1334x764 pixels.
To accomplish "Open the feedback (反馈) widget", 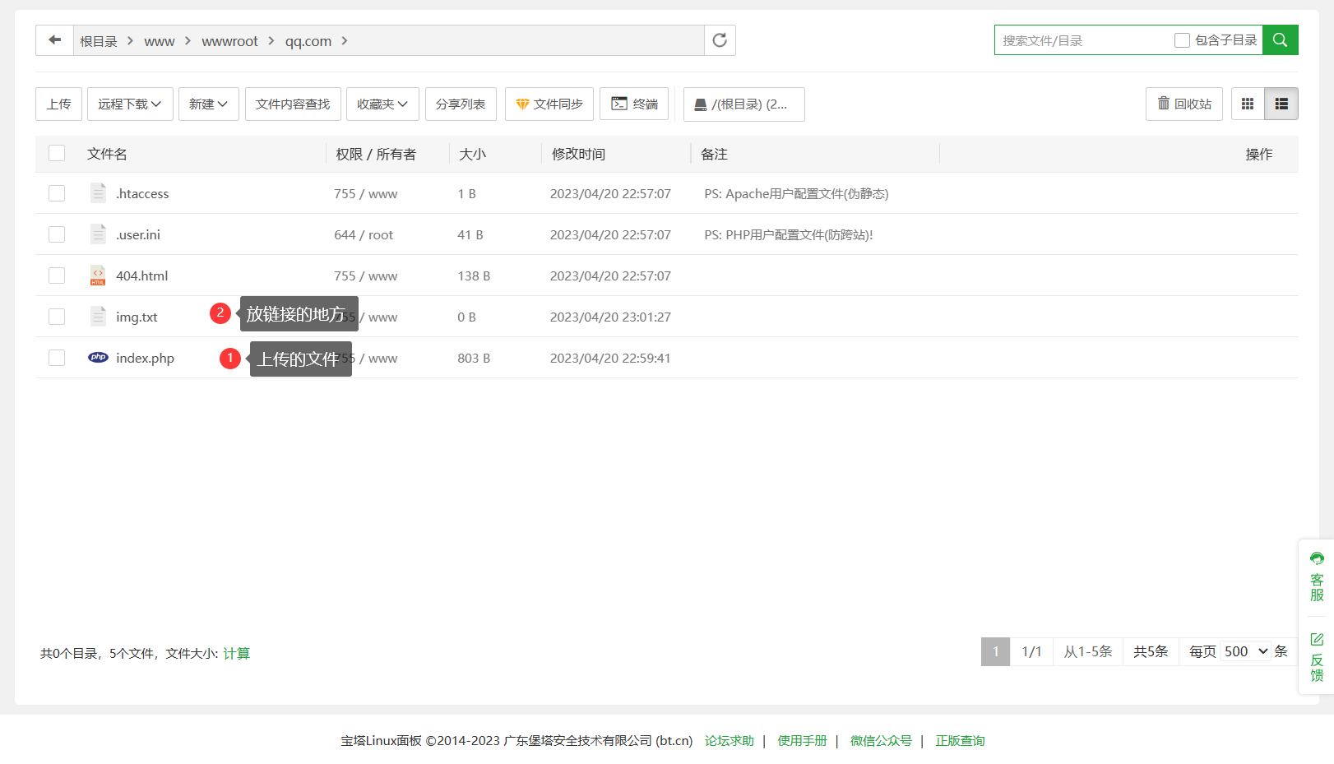I will click(x=1317, y=657).
